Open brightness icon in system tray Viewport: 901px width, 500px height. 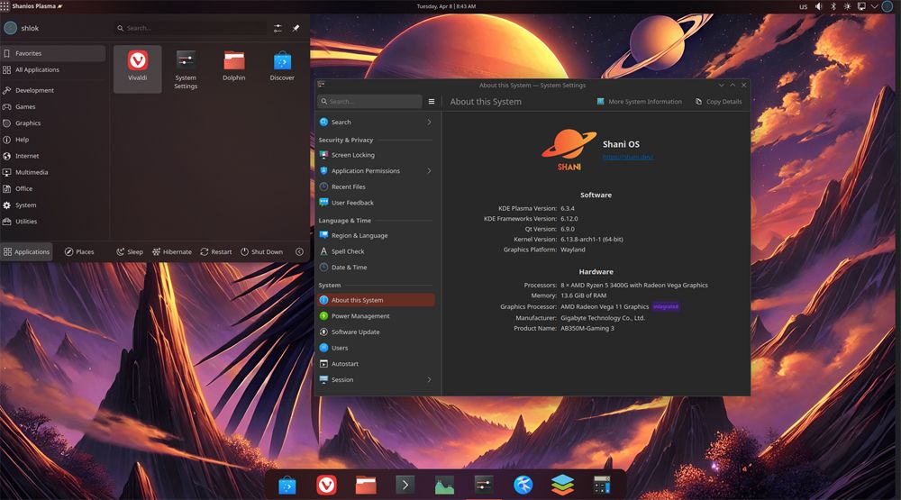[x=847, y=6]
